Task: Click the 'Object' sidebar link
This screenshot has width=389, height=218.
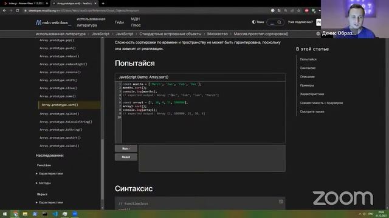Action: (42, 194)
